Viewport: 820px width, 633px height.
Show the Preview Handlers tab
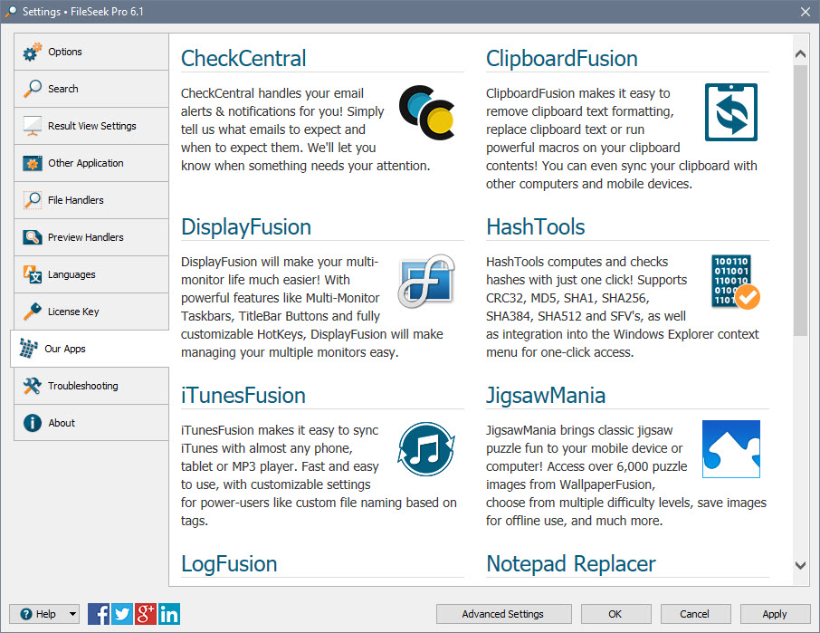tap(91, 237)
